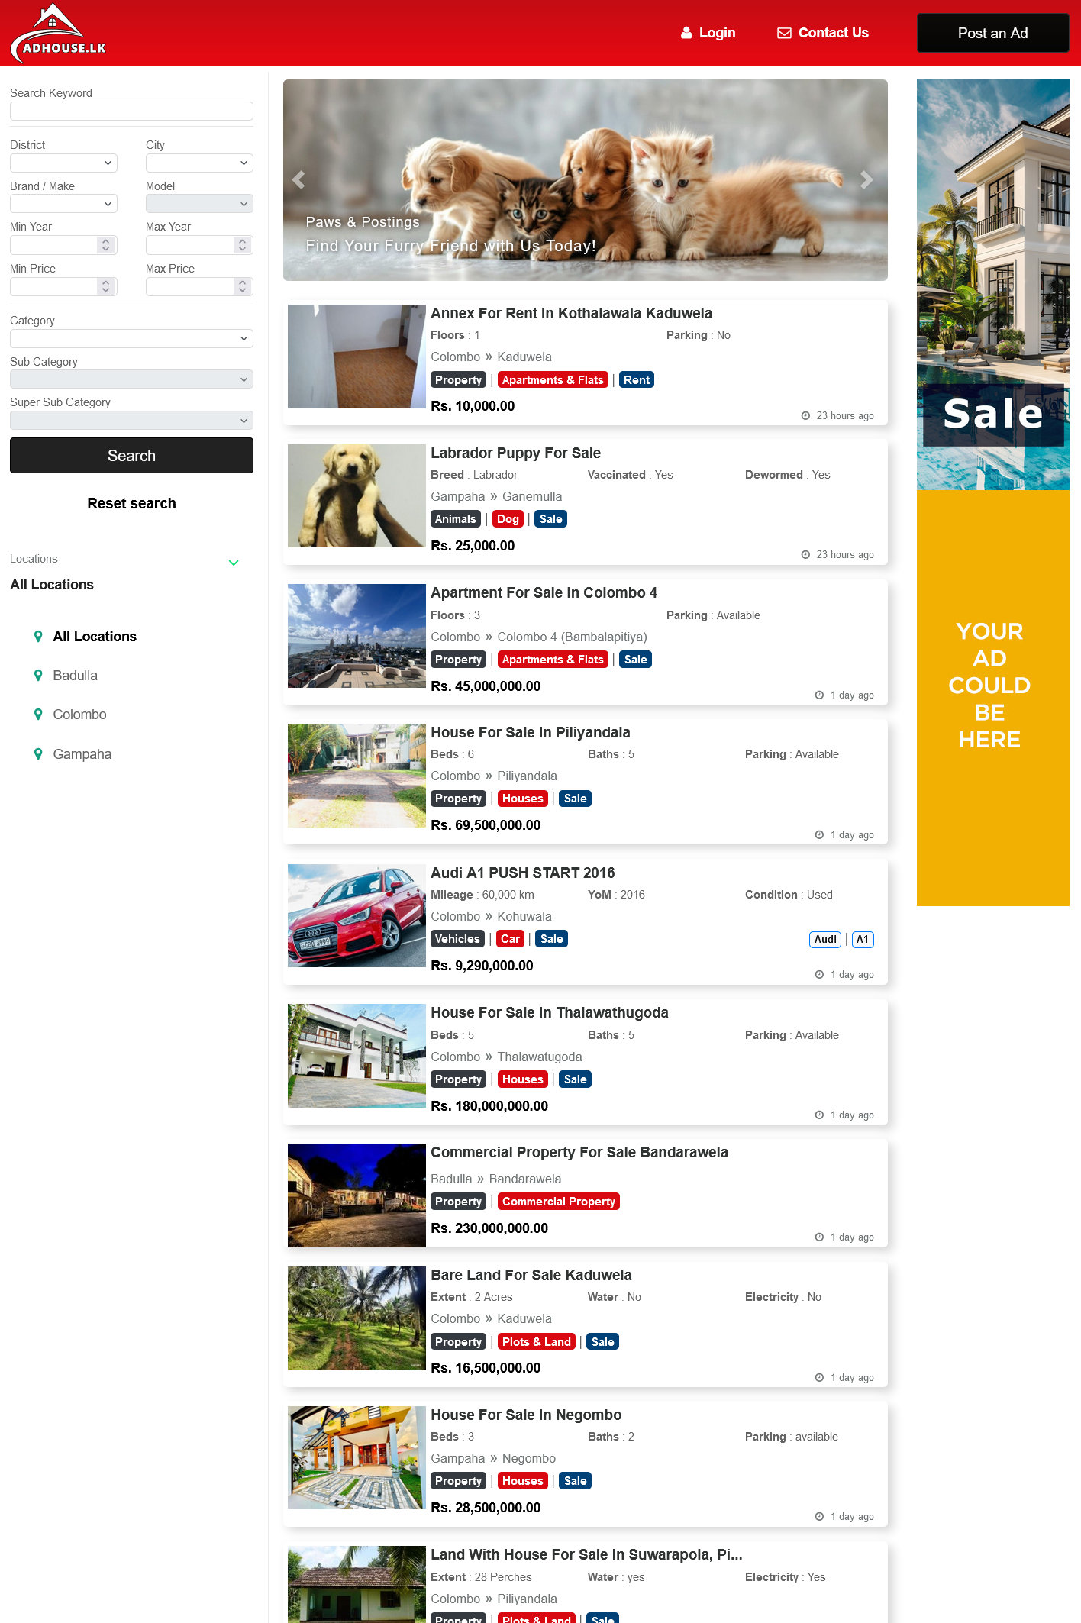Adjust the Max Year stepper
The width and height of the screenshot is (1081, 1623).
pyautogui.click(x=242, y=245)
